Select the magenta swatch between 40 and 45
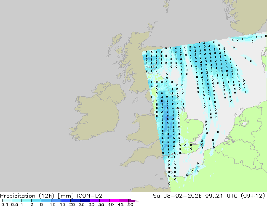The height and width of the screenshot is (206, 267). click(x=114, y=201)
